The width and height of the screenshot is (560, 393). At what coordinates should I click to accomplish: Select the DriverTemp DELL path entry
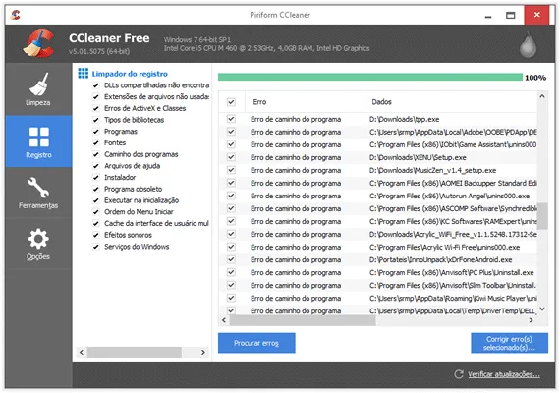[453, 310]
